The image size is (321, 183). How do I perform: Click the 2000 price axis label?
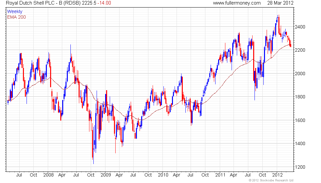click(300, 74)
